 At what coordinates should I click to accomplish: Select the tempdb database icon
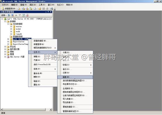coord(14,34)
